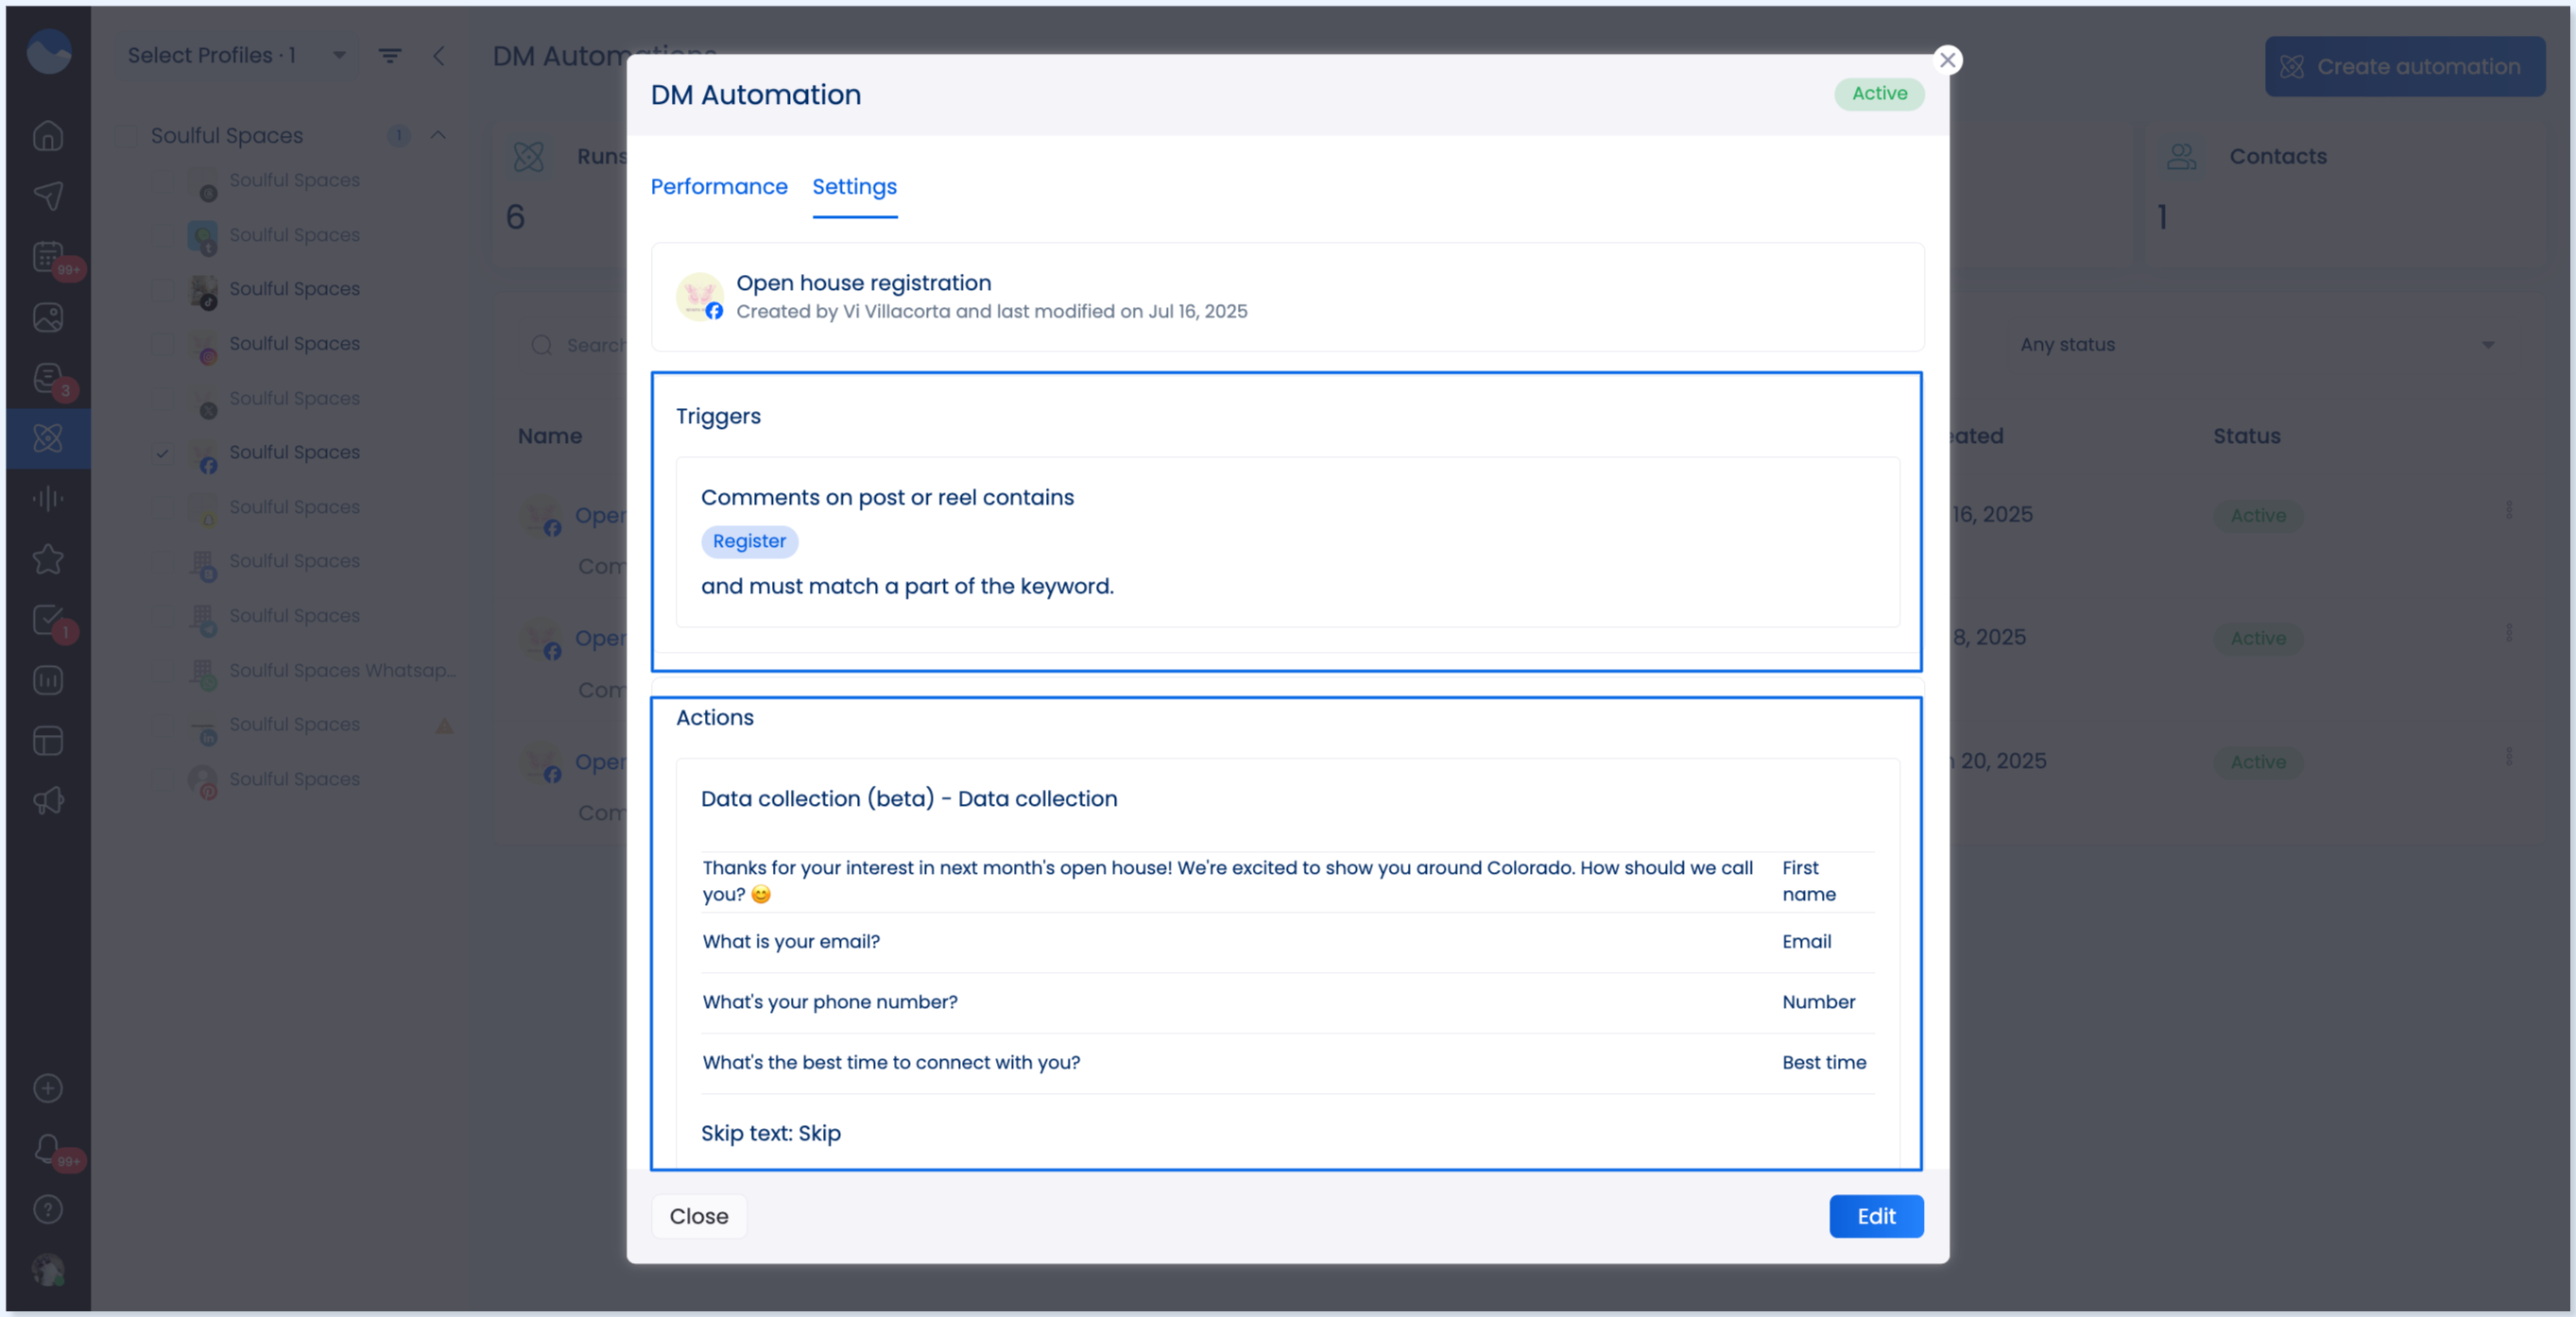
Task: Click the Name column header
Action: pos(550,436)
